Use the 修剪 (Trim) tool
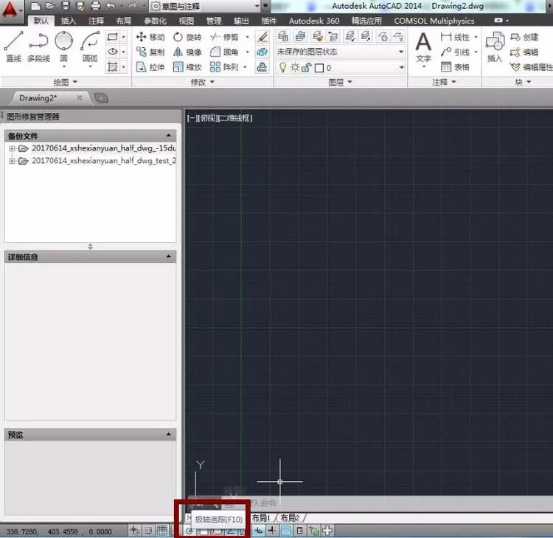 point(224,37)
